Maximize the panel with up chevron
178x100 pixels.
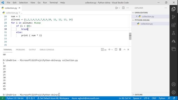pyautogui.click(x=124, y=49)
